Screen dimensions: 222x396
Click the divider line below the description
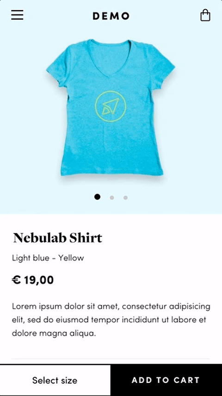[111, 358]
